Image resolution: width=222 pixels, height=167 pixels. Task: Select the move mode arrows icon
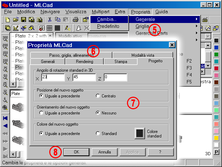click(x=24, y=28)
